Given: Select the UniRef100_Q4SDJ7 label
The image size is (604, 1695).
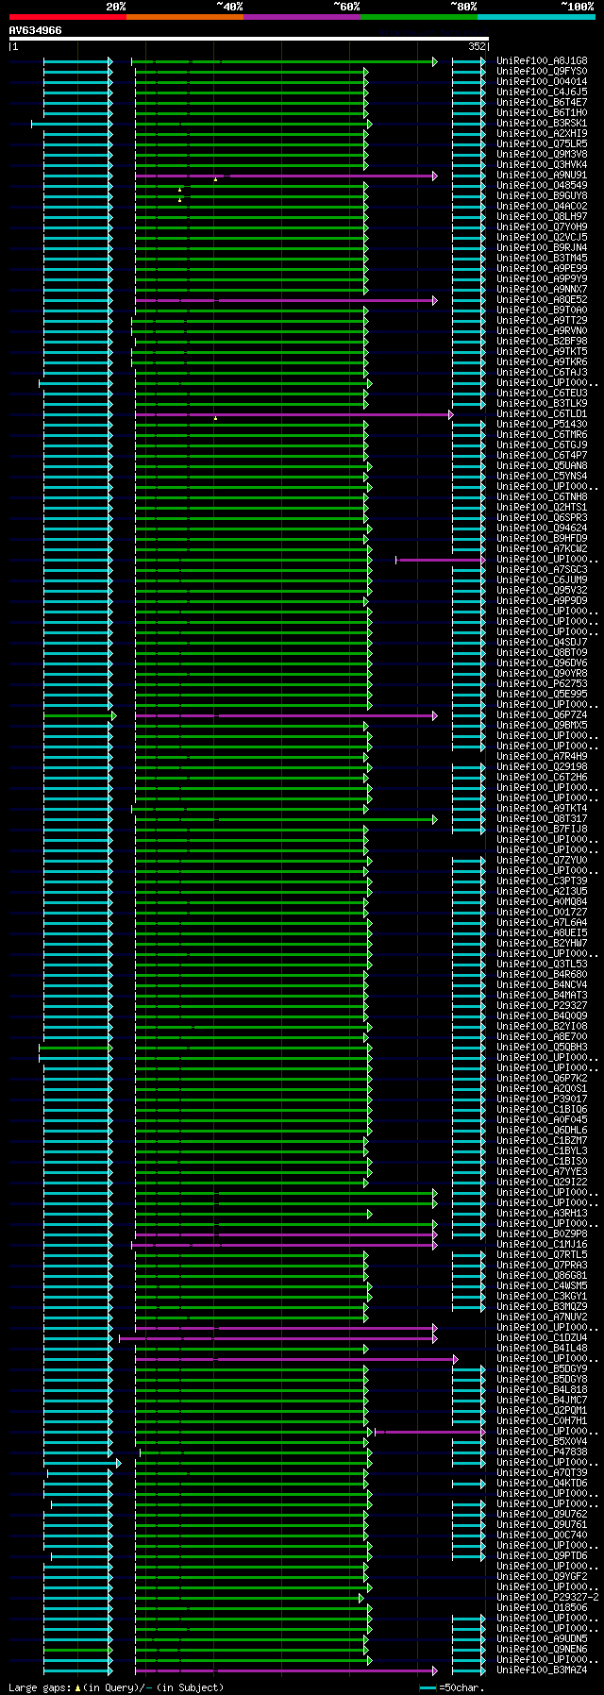Looking at the screenshot, I should pyautogui.click(x=542, y=643).
